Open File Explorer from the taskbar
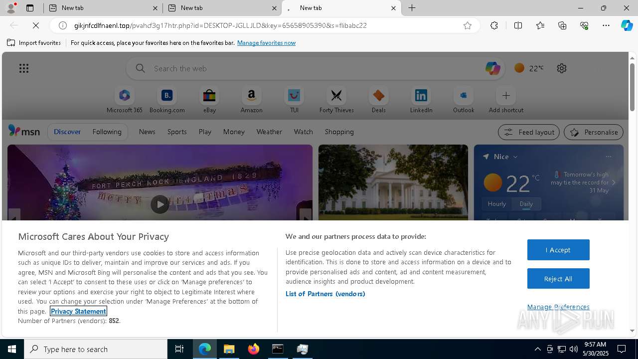Image resolution: width=638 pixels, height=359 pixels. (229, 349)
